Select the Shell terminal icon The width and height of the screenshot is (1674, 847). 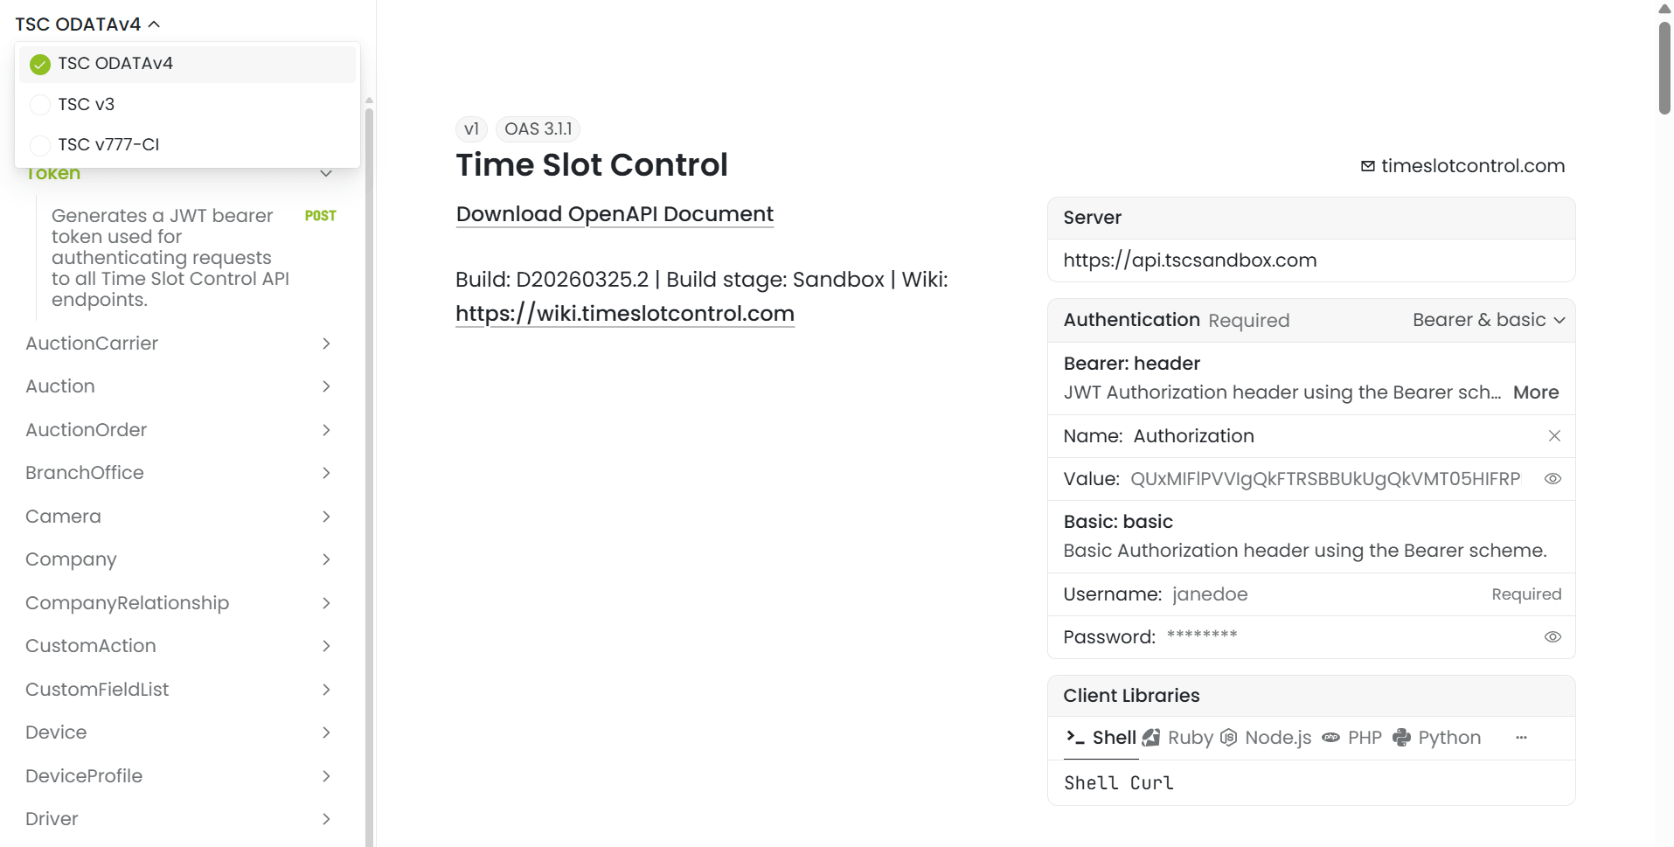pyautogui.click(x=1074, y=737)
